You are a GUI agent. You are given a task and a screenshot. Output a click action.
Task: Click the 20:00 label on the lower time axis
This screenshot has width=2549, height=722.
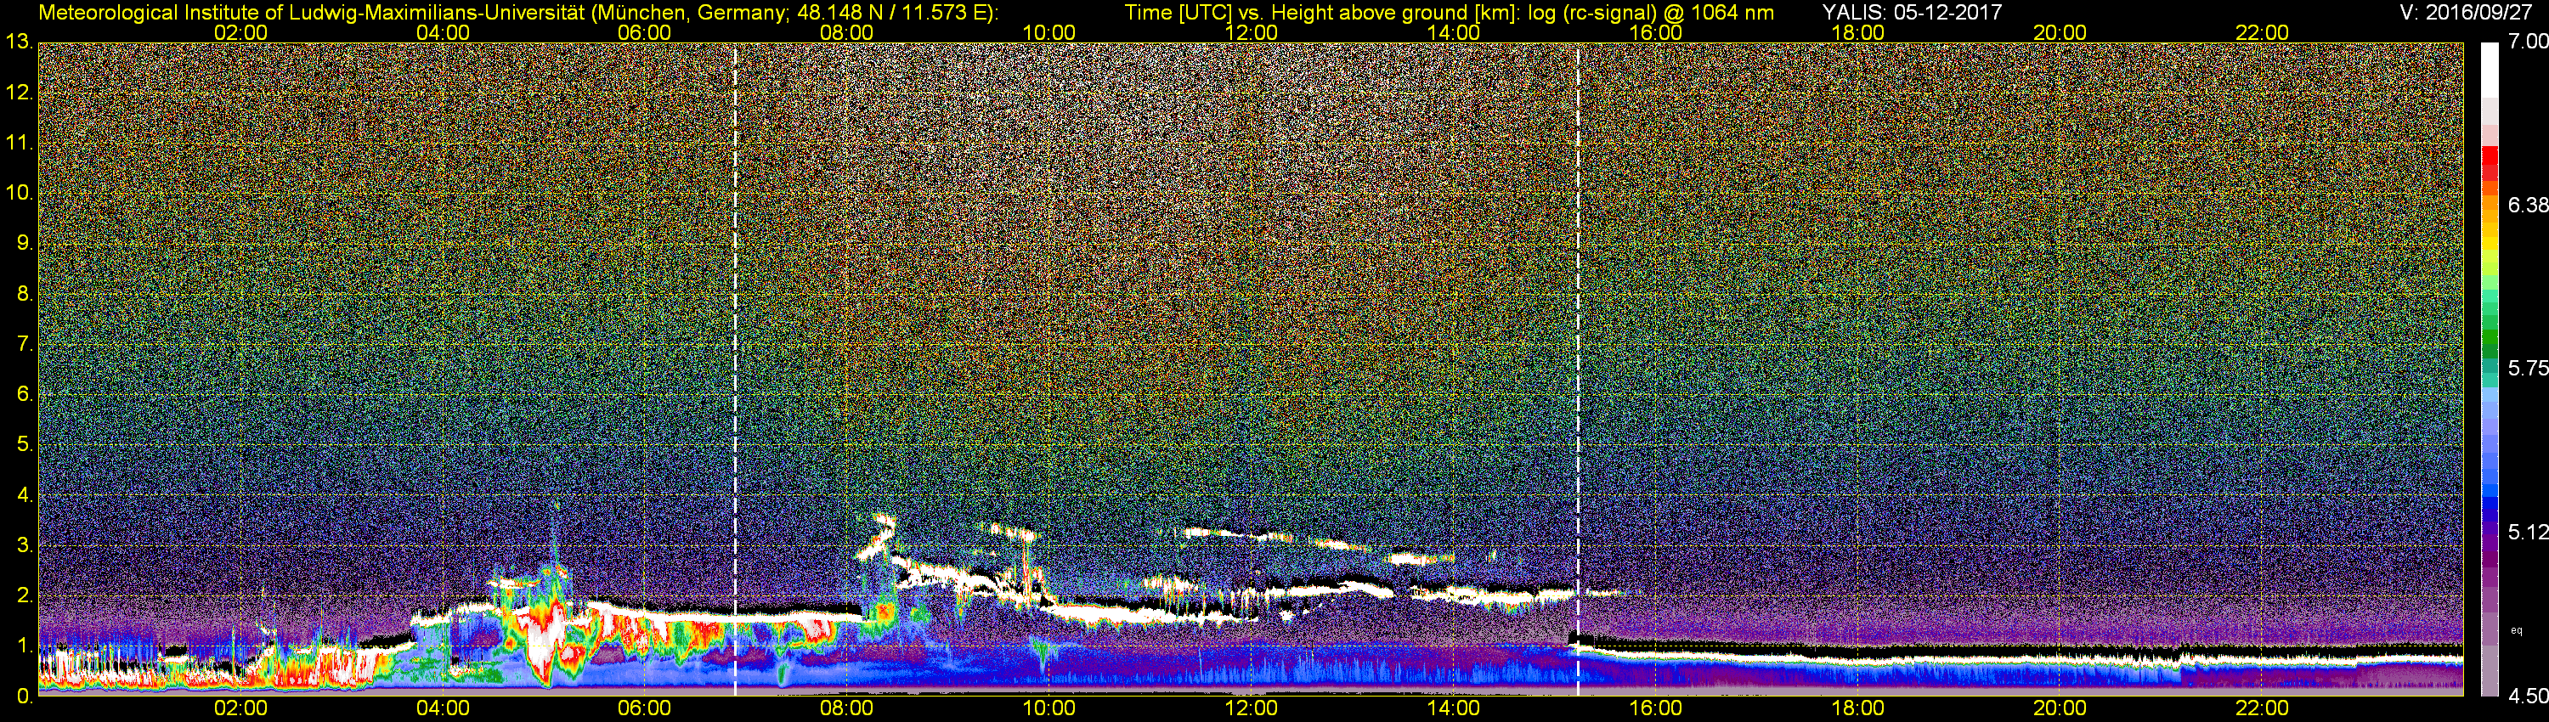pyautogui.click(x=2060, y=708)
